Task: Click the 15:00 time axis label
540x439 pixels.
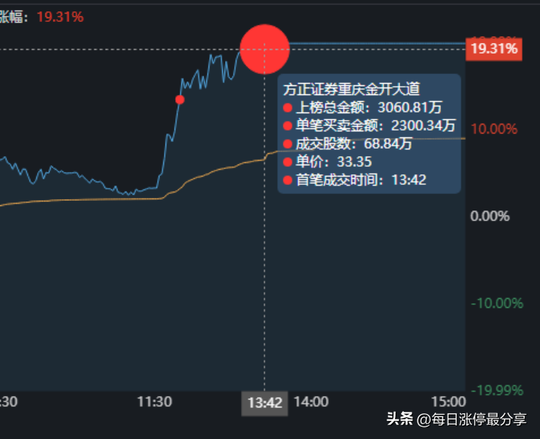Action: (x=449, y=402)
